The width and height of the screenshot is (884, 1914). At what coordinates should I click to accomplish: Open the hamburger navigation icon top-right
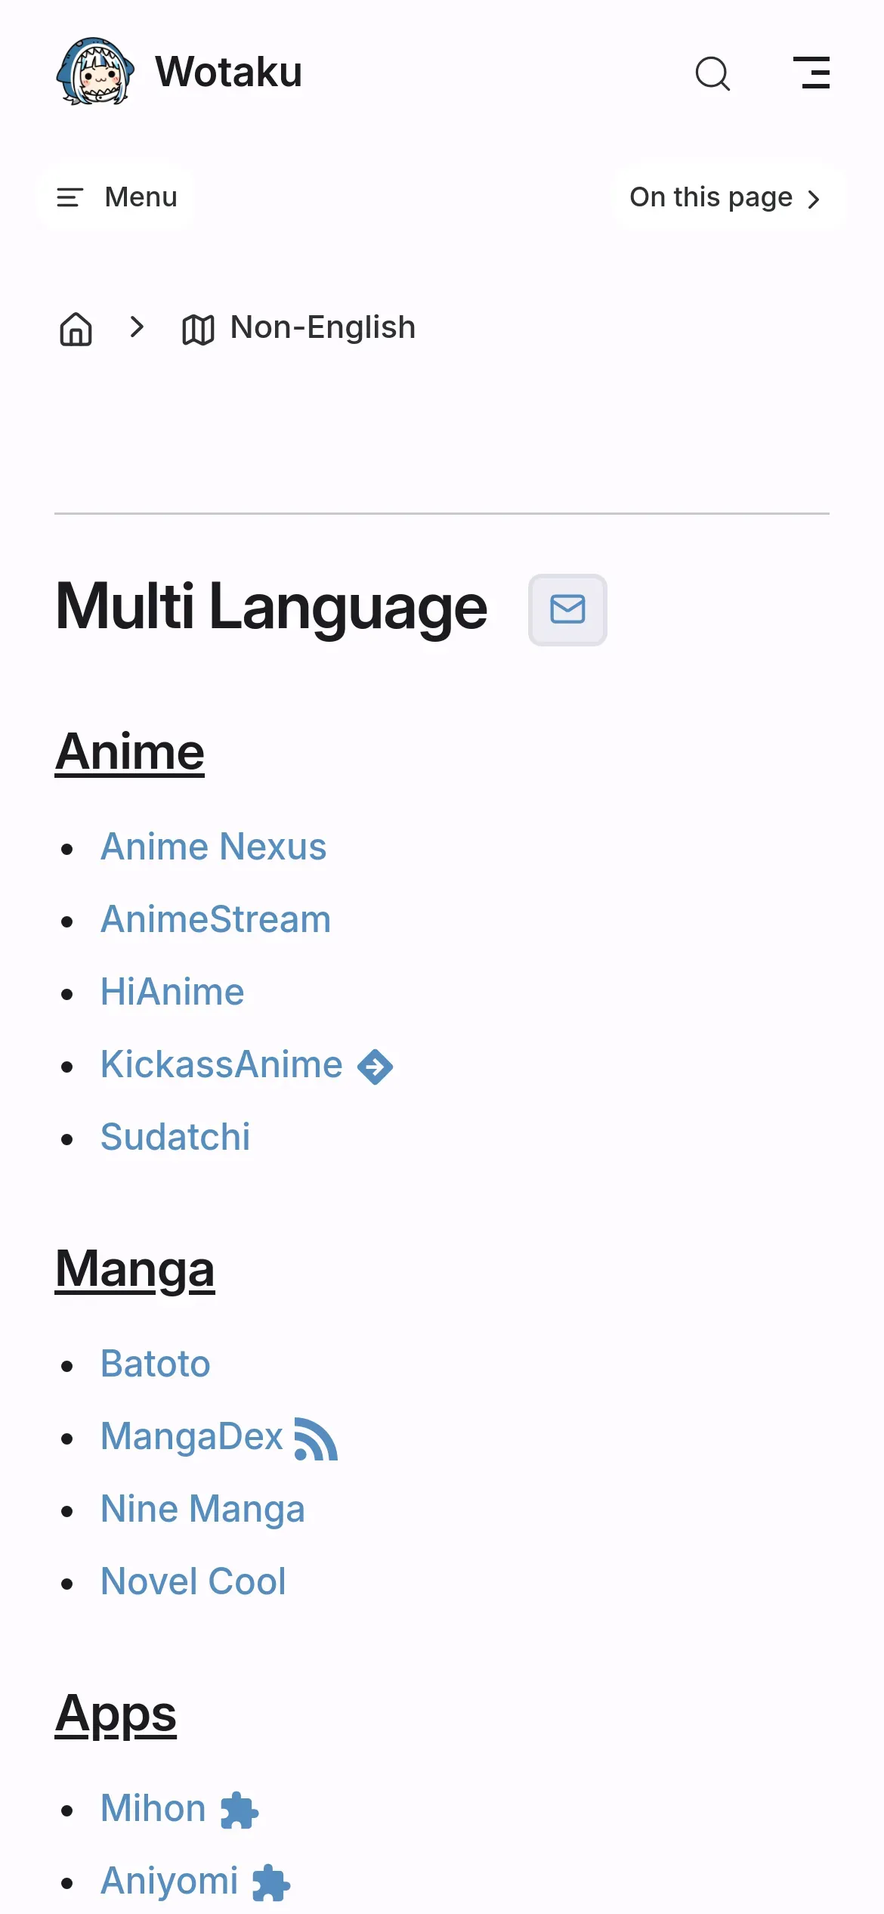(811, 73)
